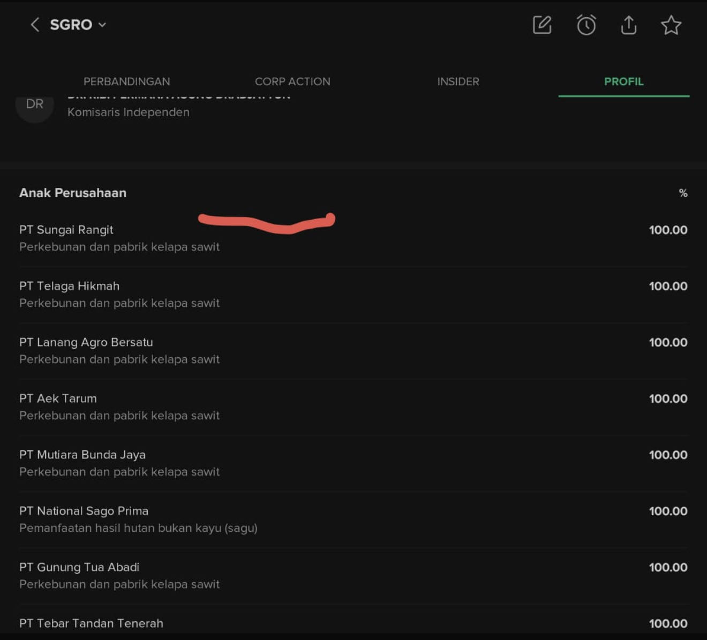Image resolution: width=707 pixels, height=640 pixels.
Task: Set a price alert with clock icon
Action: point(586,25)
